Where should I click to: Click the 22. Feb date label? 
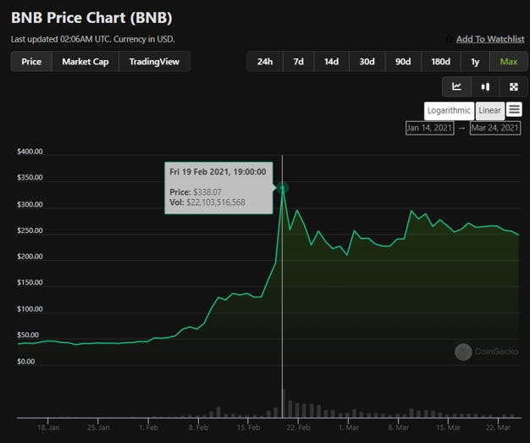click(x=298, y=428)
